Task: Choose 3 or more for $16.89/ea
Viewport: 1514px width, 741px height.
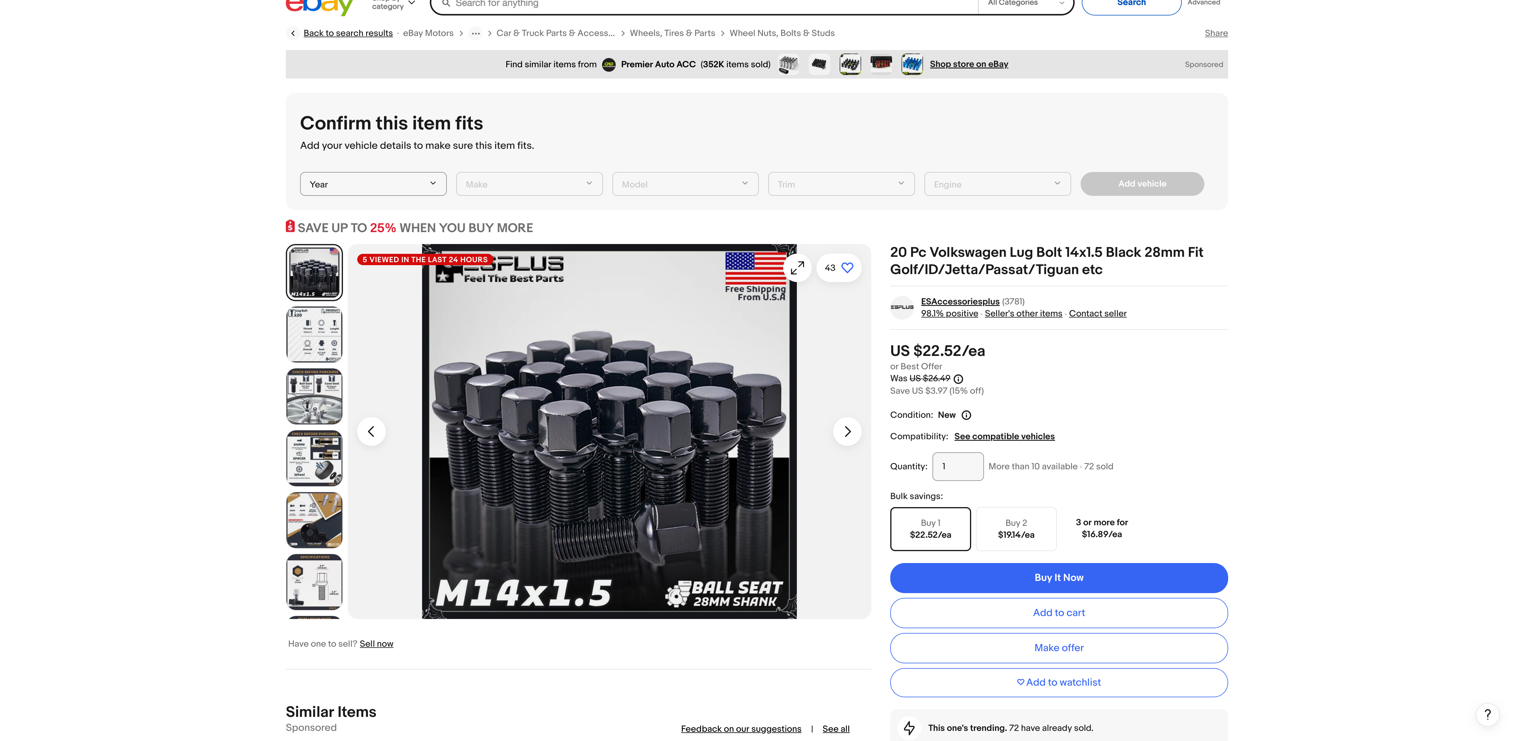Action: click(1101, 528)
